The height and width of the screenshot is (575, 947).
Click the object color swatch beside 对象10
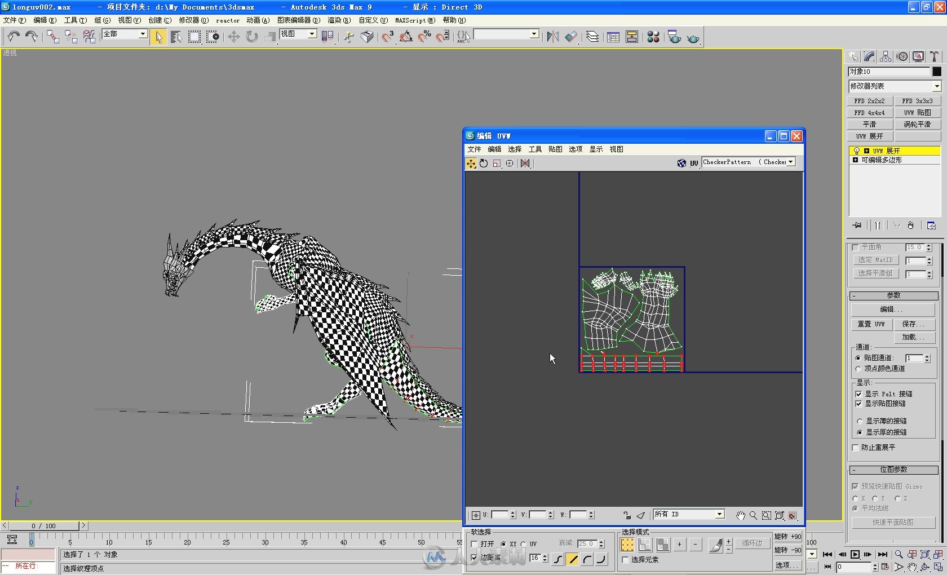point(937,72)
